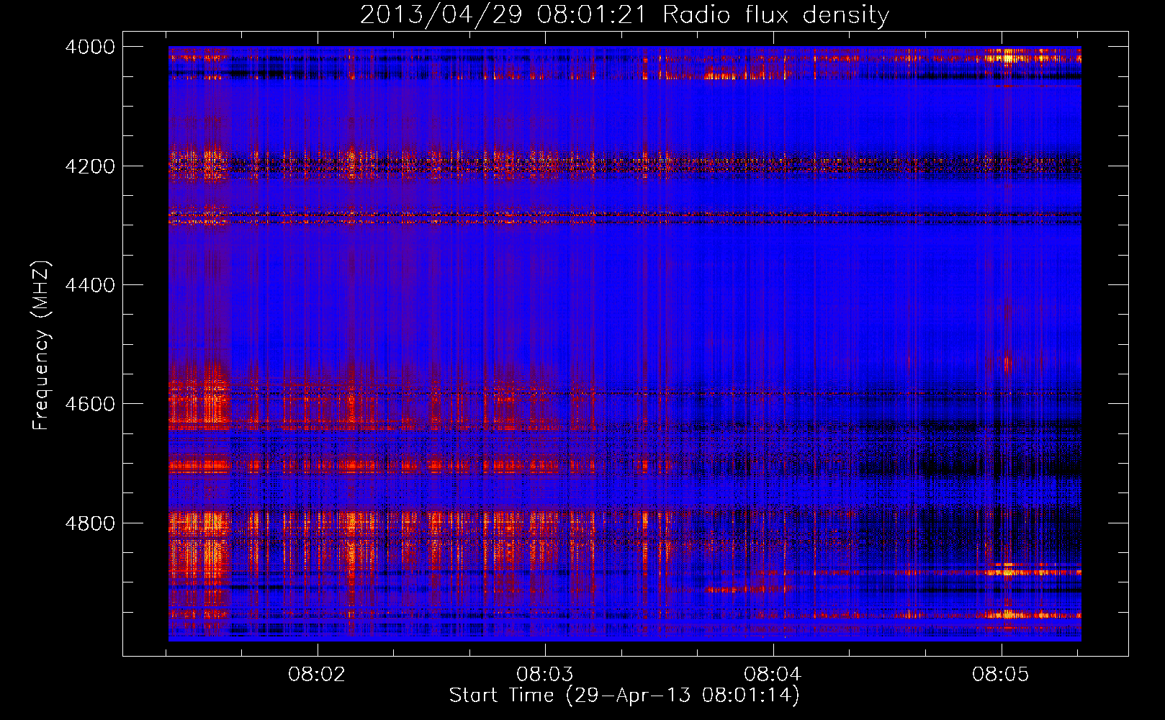Select the 4200 frequency axis label
This screenshot has width=1165, height=720.
[90, 166]
